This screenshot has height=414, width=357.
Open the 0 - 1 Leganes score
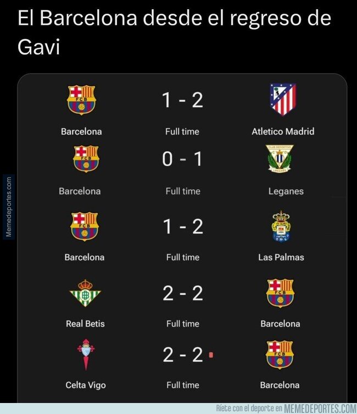[182, 159]
